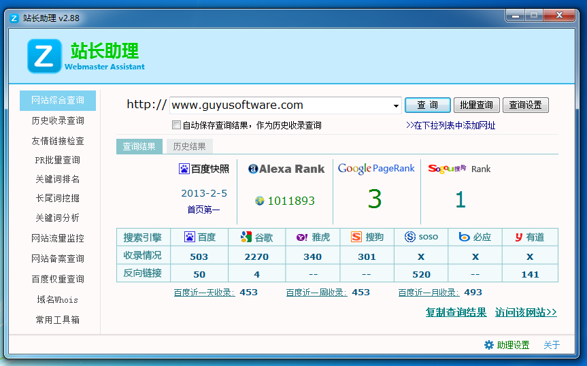
Task: Close the 站长助理 window
Action: coord(559,16)
